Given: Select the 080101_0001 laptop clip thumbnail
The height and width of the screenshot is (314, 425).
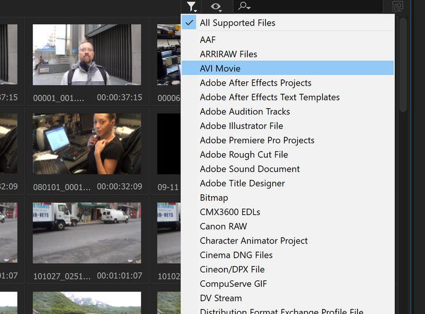Looking at the screenshot, I should (87, 144).
